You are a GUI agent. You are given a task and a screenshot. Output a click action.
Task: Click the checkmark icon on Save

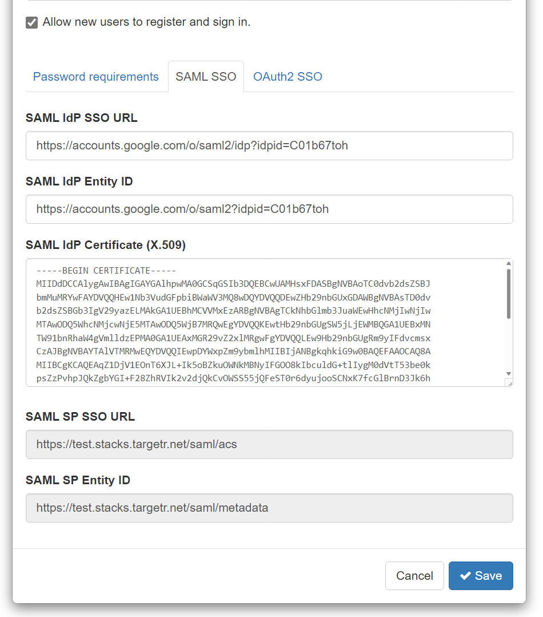click(x=466, y=576)
